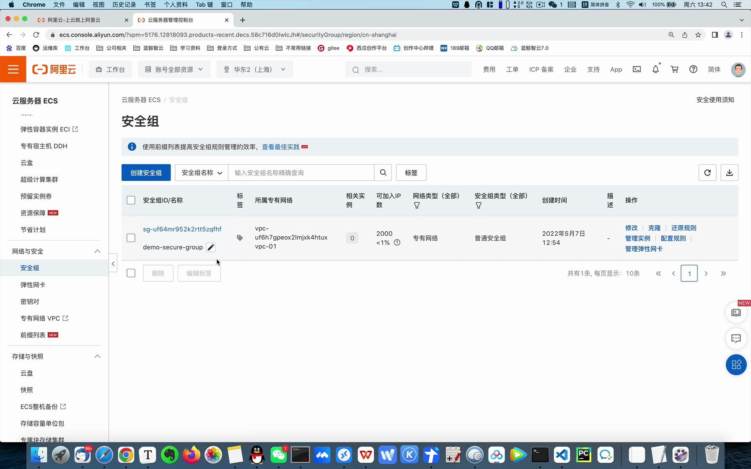Collapse 存储与快照 sidebar section
Screen dimensions: 751x469
click(97, 356)
